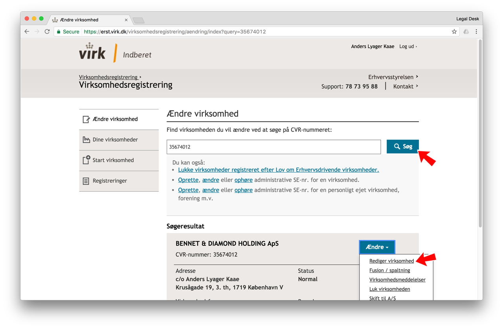
Task: Click the support number 78 73 95 88
Action: tap(362, 86)
